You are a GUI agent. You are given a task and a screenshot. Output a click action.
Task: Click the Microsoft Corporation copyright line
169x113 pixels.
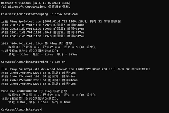pyautogui.click(x=36, y=7)
